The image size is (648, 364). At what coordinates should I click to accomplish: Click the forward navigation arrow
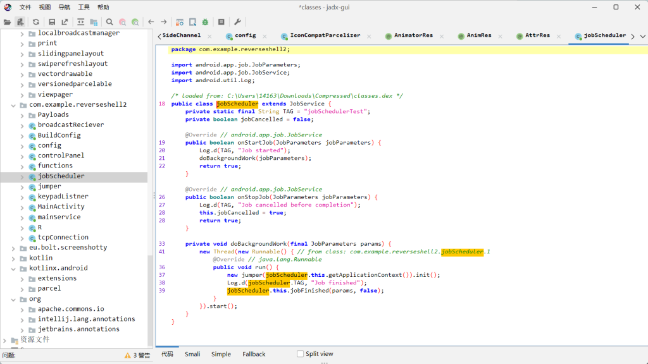click(x=164, y=21)
